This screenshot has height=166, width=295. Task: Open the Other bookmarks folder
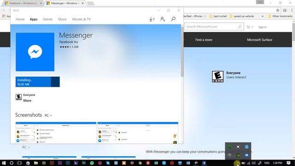(x=280, y=16)
